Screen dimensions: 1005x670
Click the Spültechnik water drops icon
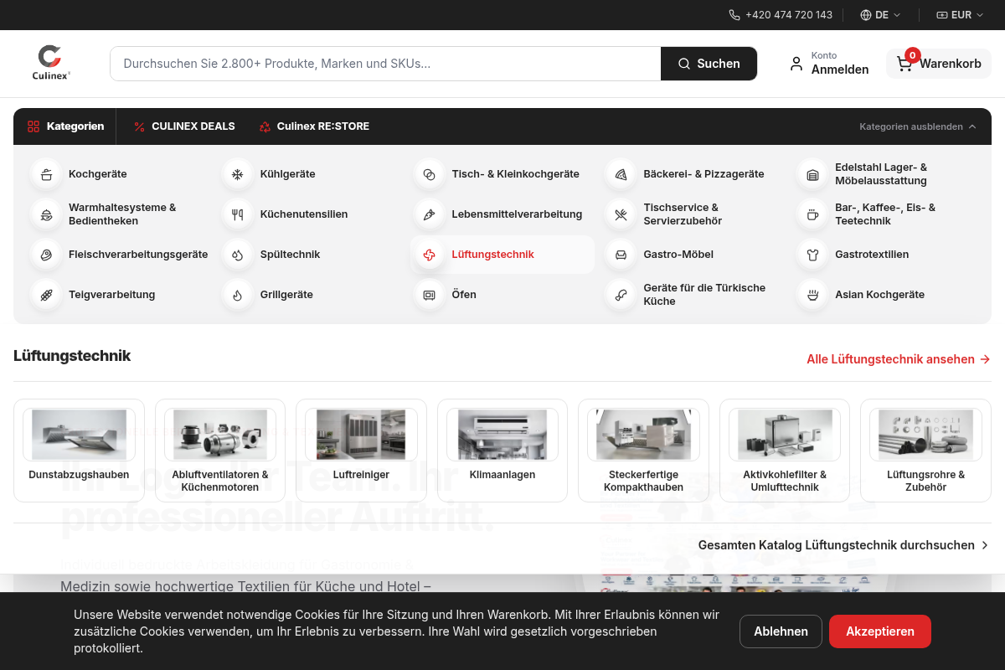(x=238, y=255)
